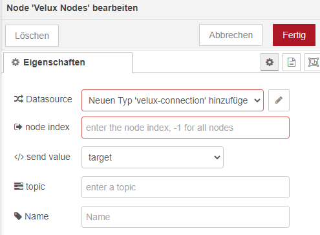Click the Fertig button
The height and width of the screenshot is (235, 320).
click(294, 35)
